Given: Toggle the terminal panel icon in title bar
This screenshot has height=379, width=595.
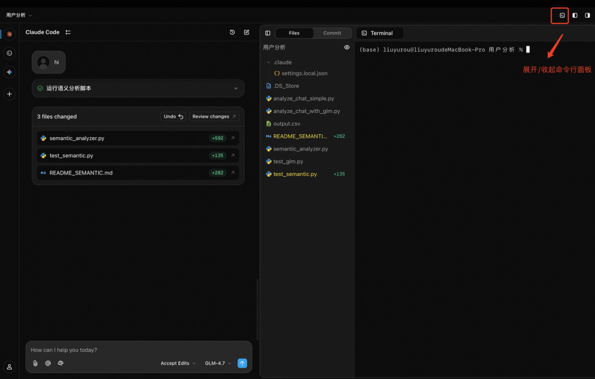Looking at the screenshot, I should click(562, 15).
